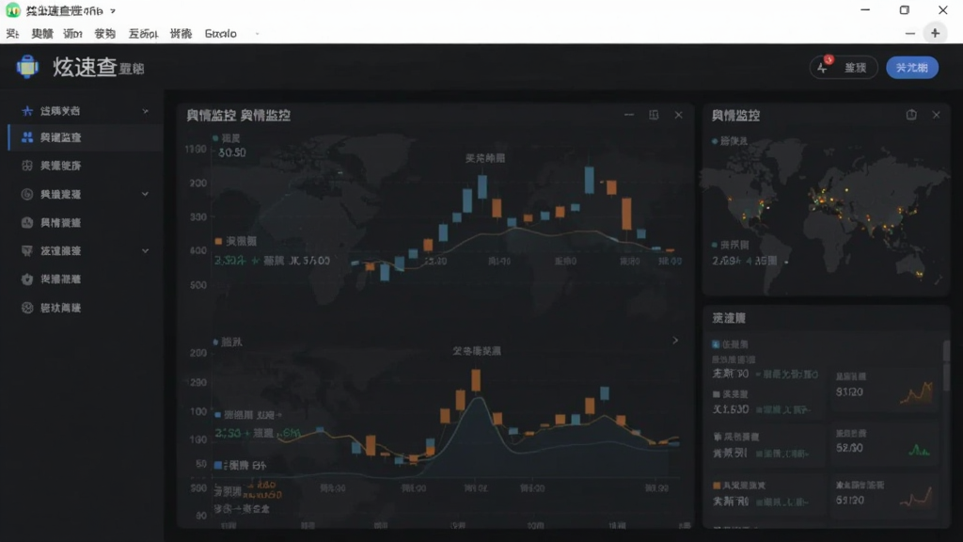Click the dash button beside the plus in menu bar
This screenshot has width=963, height=542.
pyautogui.click(x=910, y=34)
